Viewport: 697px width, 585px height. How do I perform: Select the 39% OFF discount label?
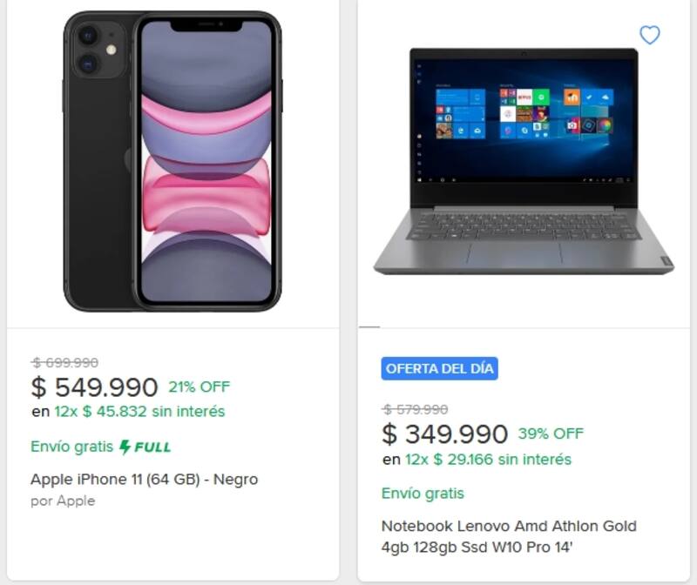click(551, 433)
